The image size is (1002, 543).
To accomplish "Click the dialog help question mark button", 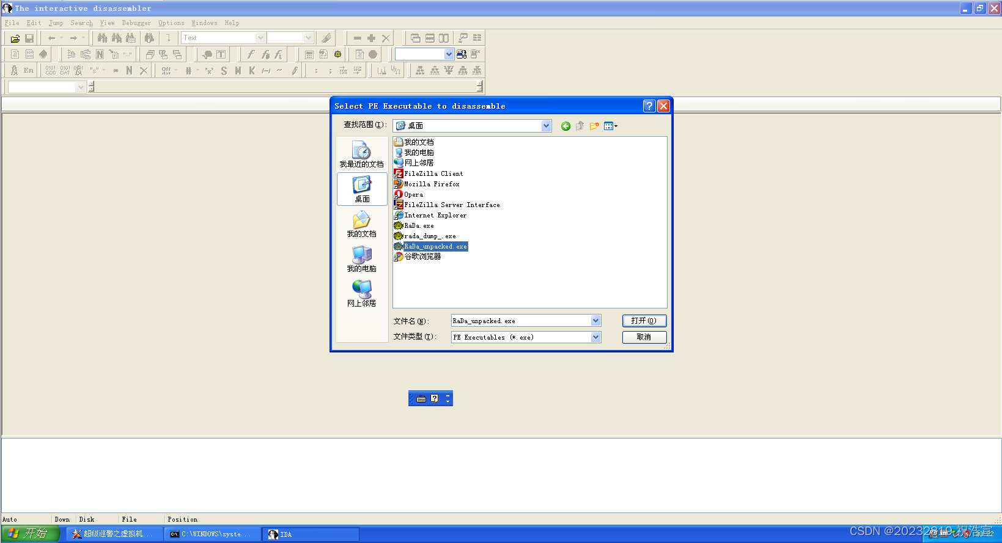I will point(649,106).
